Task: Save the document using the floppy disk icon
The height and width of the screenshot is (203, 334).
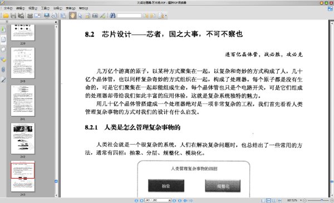Action: click(x=13, y=16)
